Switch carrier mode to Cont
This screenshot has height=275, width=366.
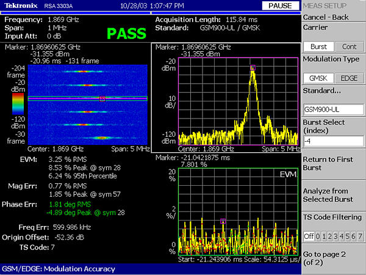point(348,46)
